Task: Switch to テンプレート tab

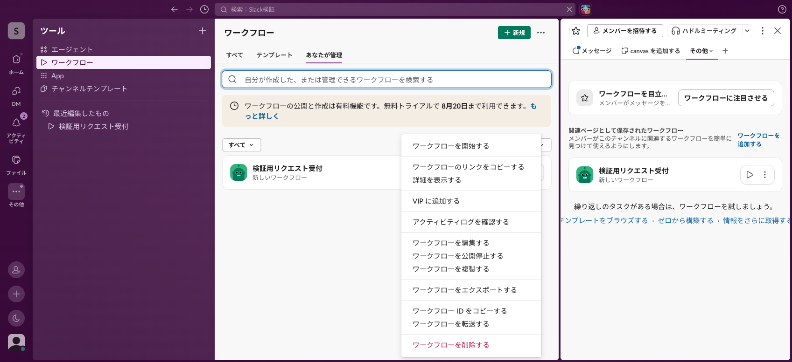Action: [274, 55]
